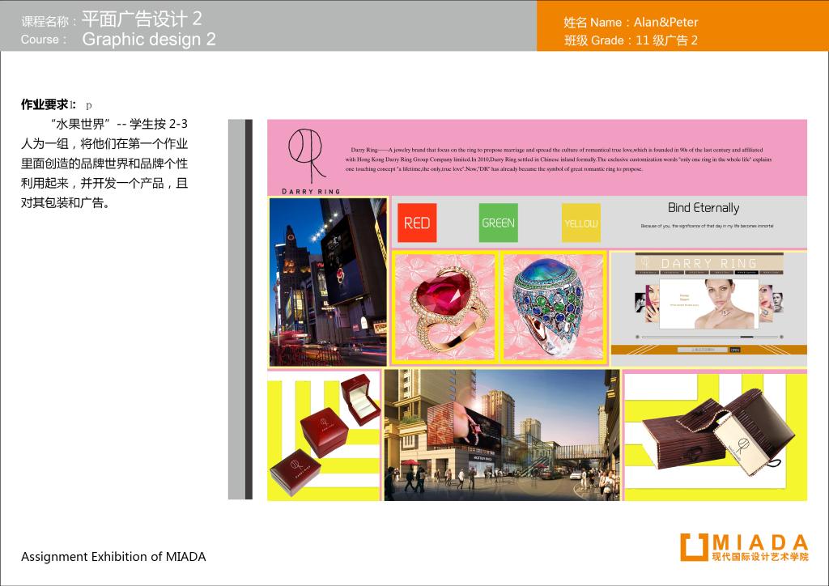Click the '课程名称:' label
The image size is (829, 586).
(49, 22)
